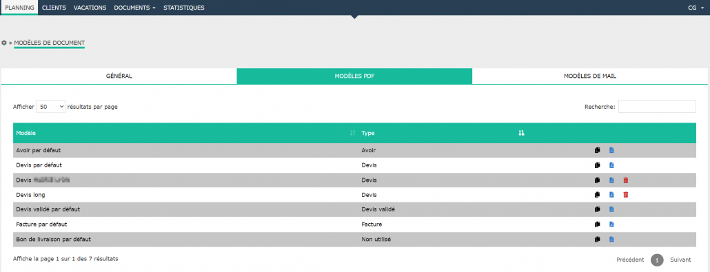Screen dimensions: 710x272
Task: Switch to the Général tab
Action: coord(119,76)
